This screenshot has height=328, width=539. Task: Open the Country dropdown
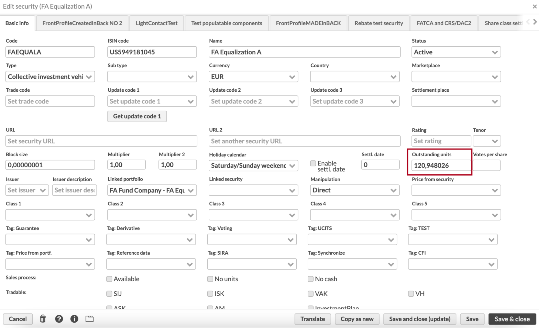(355, 77)
